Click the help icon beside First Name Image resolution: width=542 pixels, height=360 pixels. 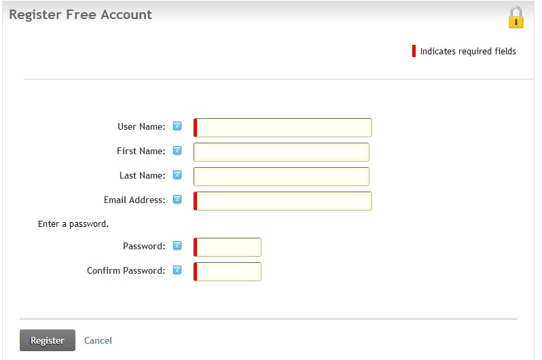click(x=177, y=151)
